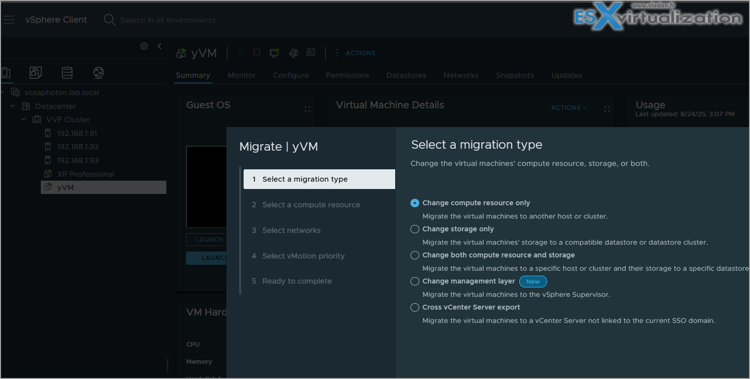Open the Snapshots tab
Screen dimensions: 750x379
(x=515, y=75)
